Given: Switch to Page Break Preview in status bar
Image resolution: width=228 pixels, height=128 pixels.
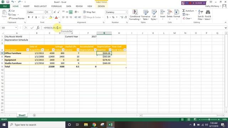Looking at the screenshot, I should pos(195,119).
